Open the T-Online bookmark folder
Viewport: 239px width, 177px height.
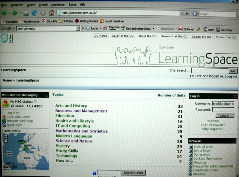(66, 21)
